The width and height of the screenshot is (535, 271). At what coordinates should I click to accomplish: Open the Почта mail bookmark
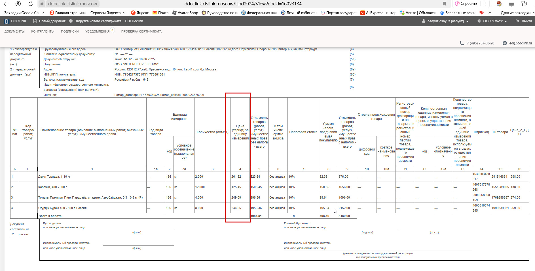point(160,13)
